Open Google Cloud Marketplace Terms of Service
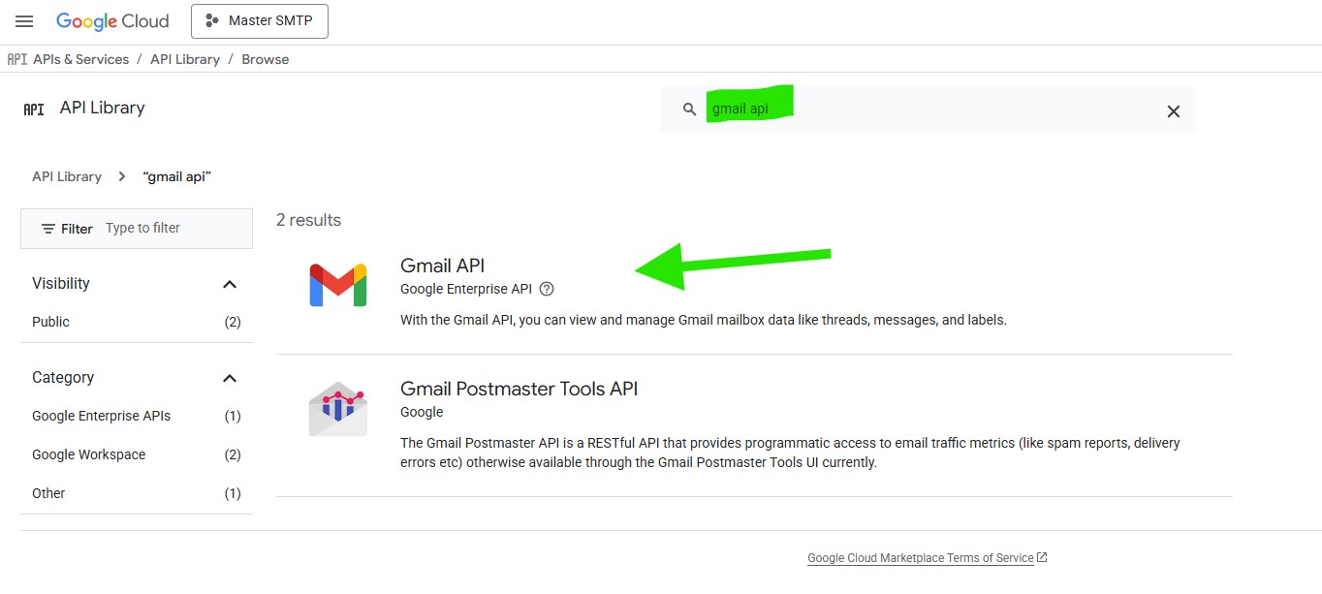1322x594 pixels. (920, 558)
